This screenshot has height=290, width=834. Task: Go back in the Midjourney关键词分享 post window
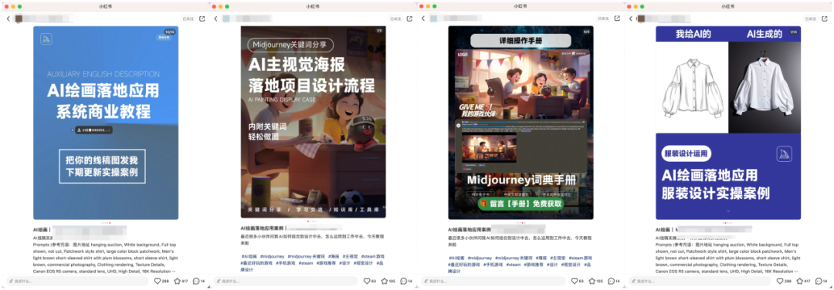tap(216, 19)
